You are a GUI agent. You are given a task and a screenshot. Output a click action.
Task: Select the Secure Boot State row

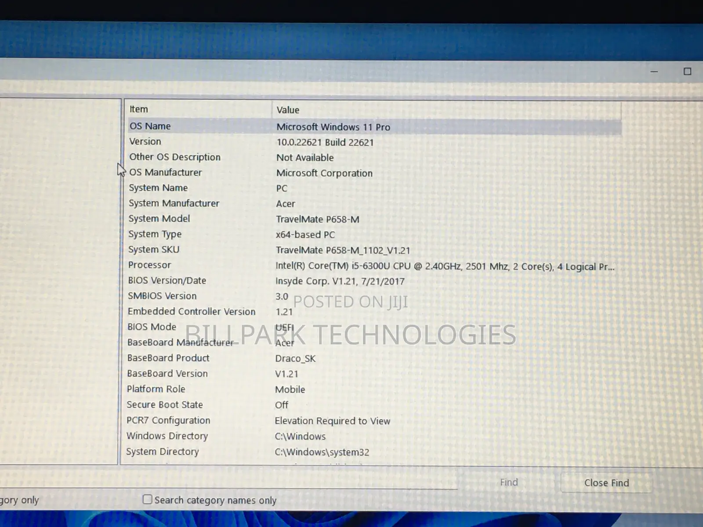pos(374,404)
